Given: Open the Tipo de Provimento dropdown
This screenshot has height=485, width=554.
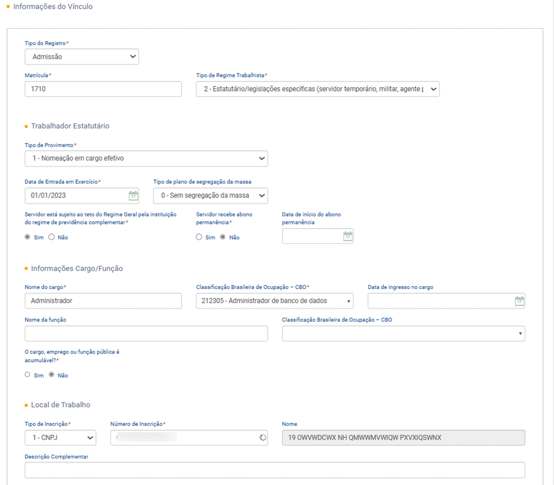Looking at the screenshot, I should (146, 158).
